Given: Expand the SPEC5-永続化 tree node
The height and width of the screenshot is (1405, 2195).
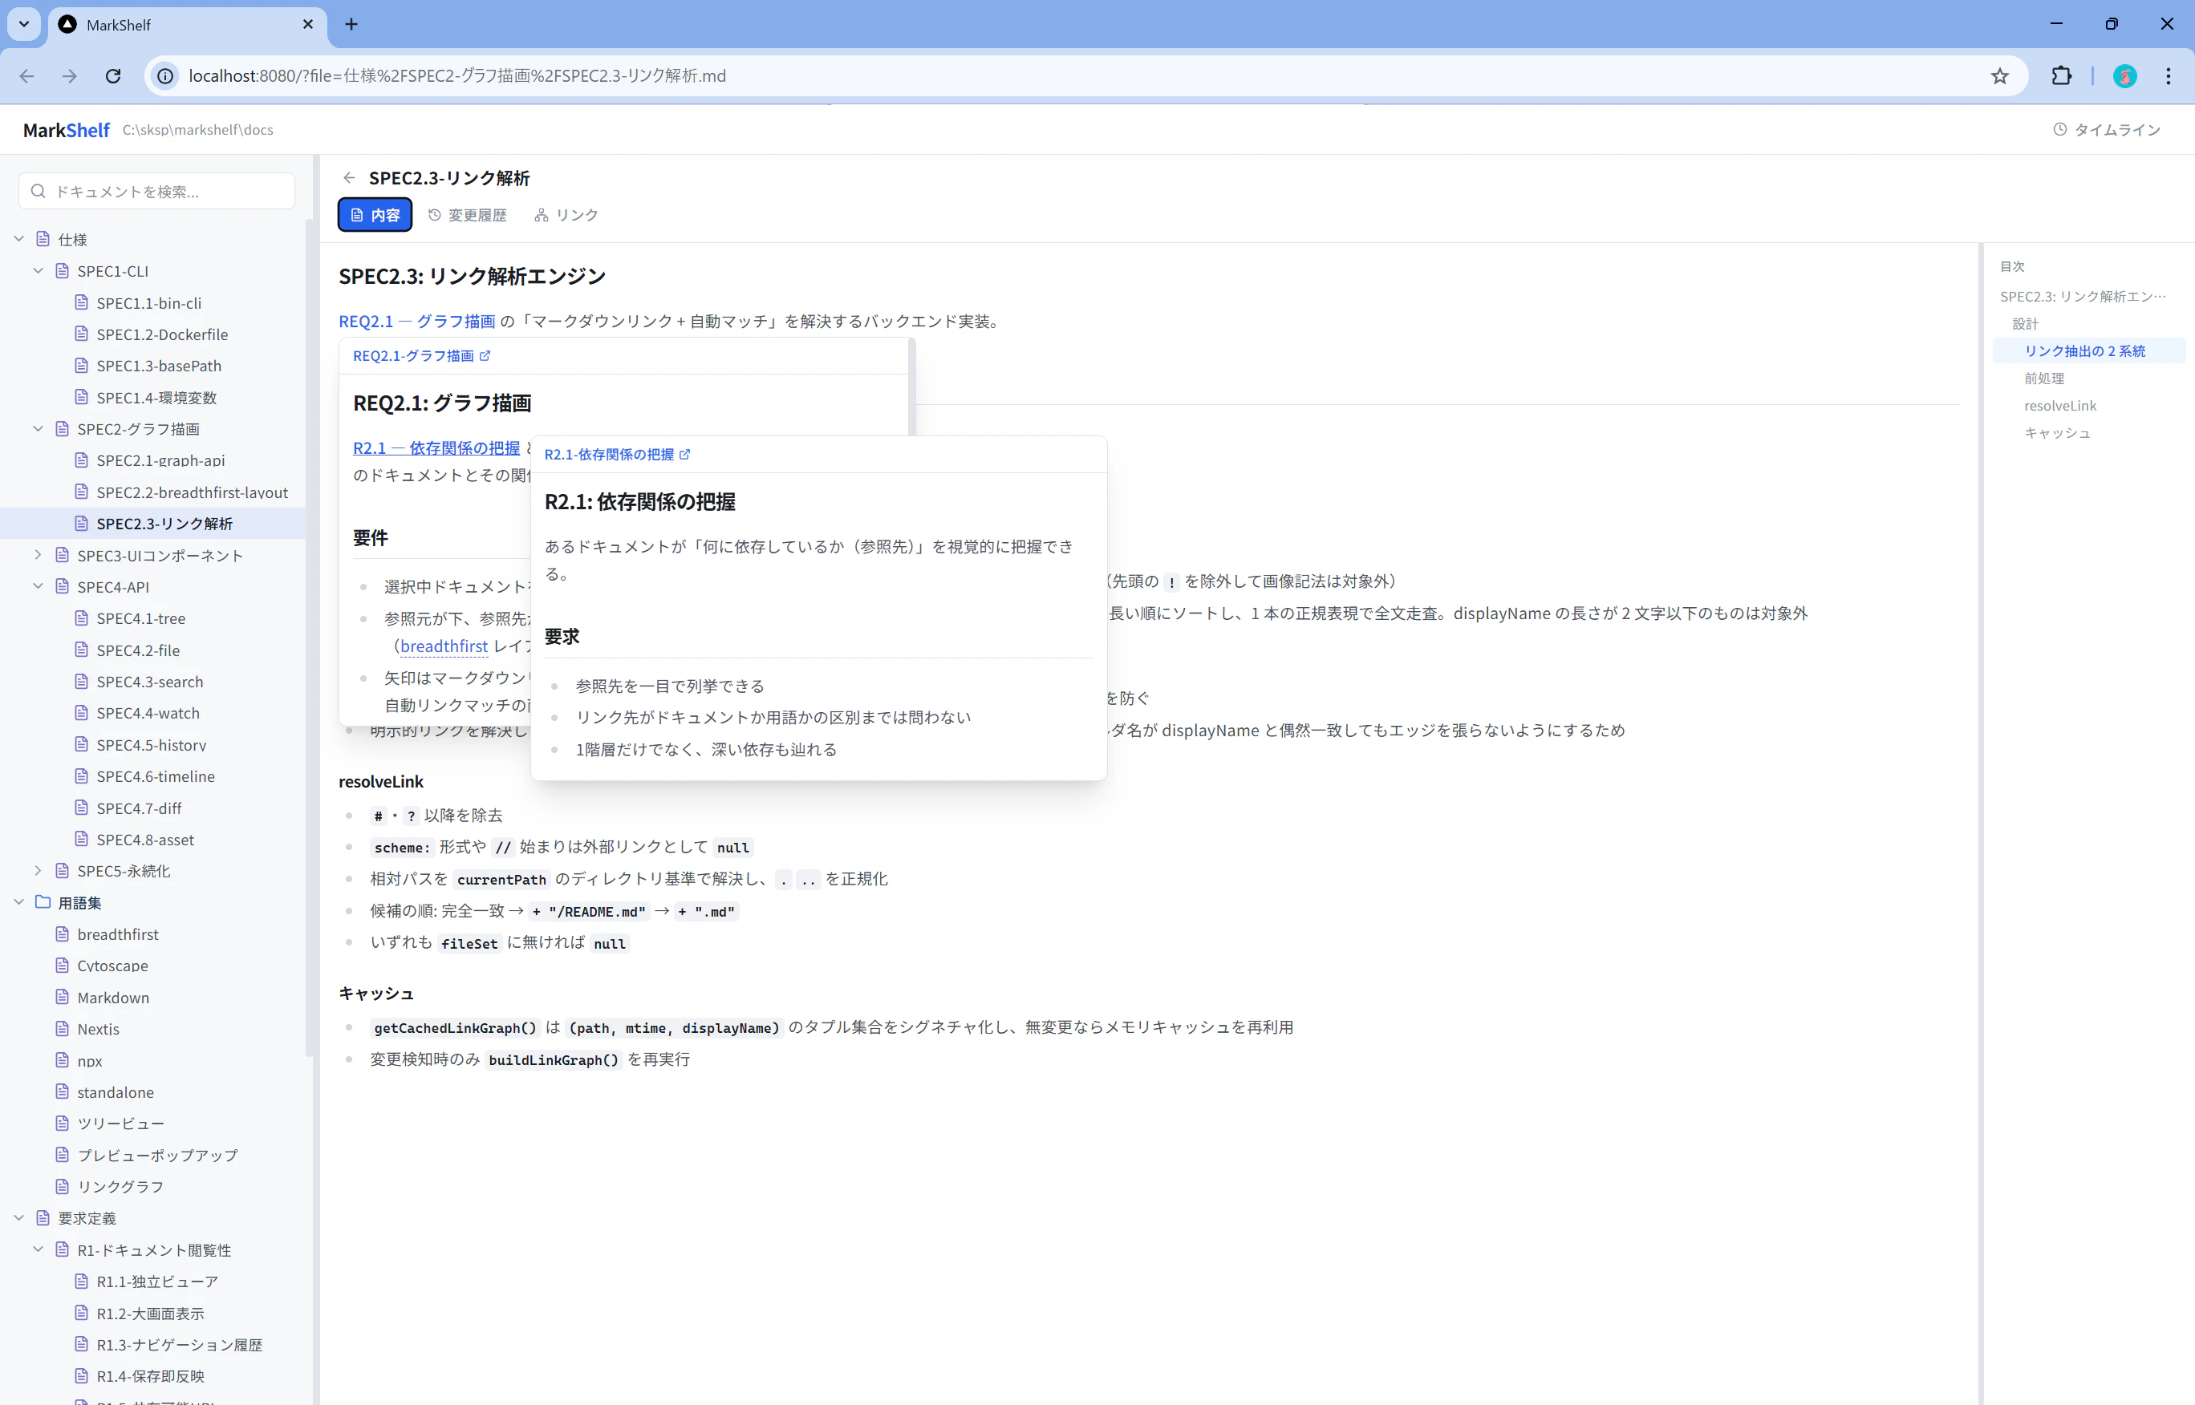Looking at the screenshot, I should point(39,870).
